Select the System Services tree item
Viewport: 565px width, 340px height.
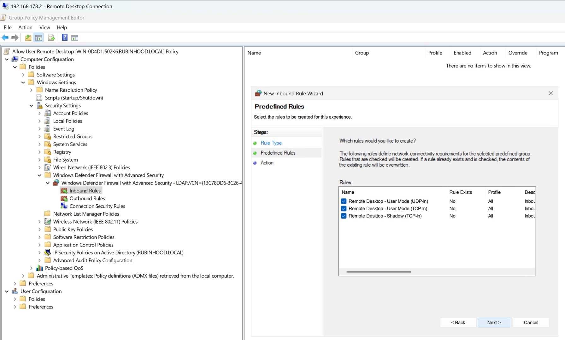coord(70,144)
